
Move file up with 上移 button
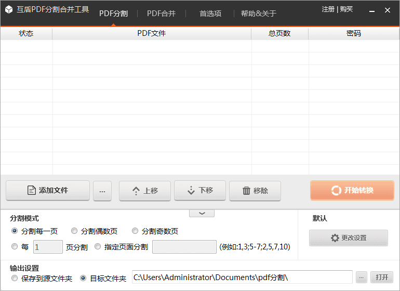145,191
